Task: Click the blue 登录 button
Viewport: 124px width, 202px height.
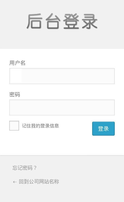Action: [x=103, y=128]
